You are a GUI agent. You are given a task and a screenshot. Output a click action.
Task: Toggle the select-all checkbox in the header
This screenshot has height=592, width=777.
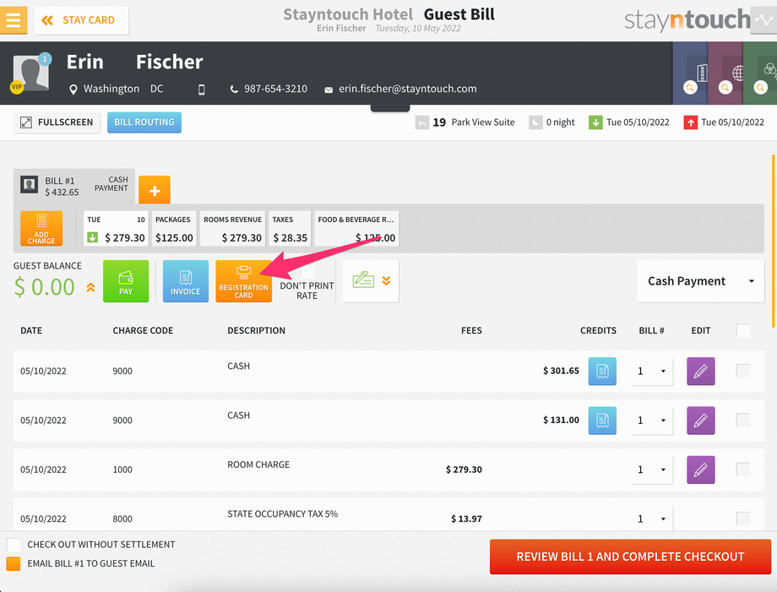(x=743, y=330)
